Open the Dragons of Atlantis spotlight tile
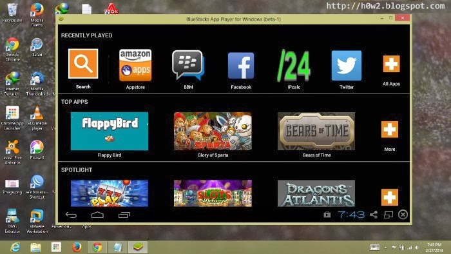 pyautogui.click(x=316, y=193)
